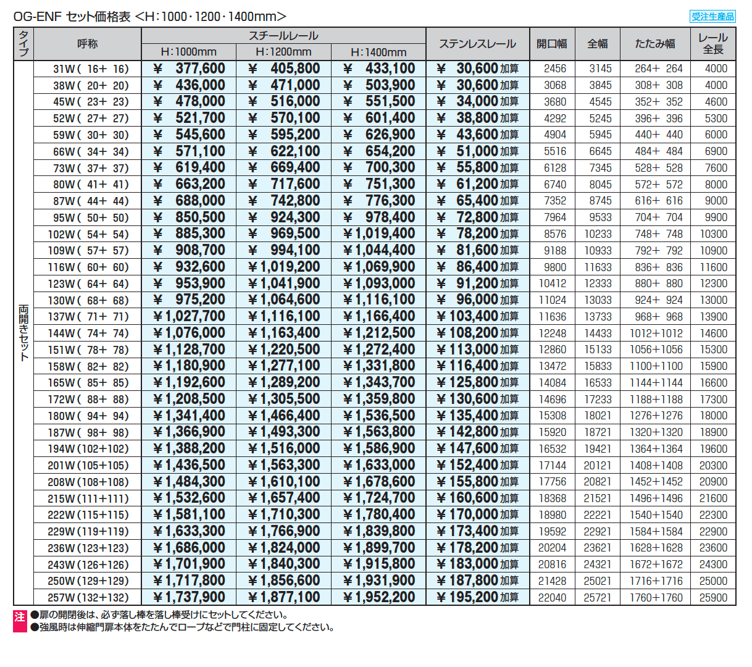Select the スチールレール column group header
This screenshot has height=667, width=752.
click(283, 36)
